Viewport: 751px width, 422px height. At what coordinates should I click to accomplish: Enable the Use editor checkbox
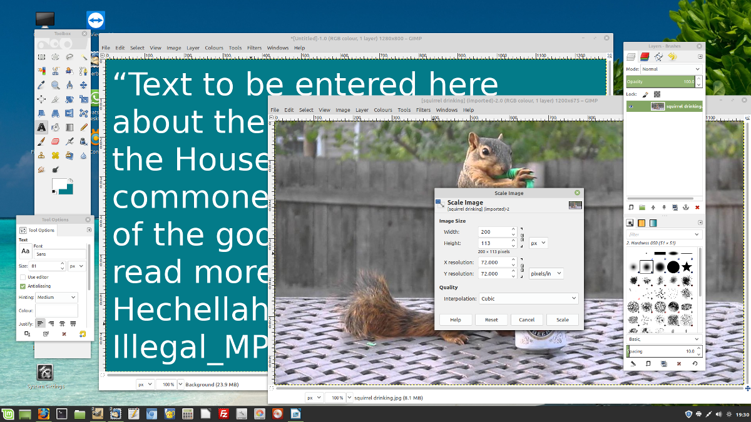point(23,277)
